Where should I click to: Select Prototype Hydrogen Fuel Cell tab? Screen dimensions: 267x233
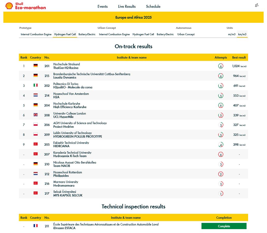tap(65, 34)
